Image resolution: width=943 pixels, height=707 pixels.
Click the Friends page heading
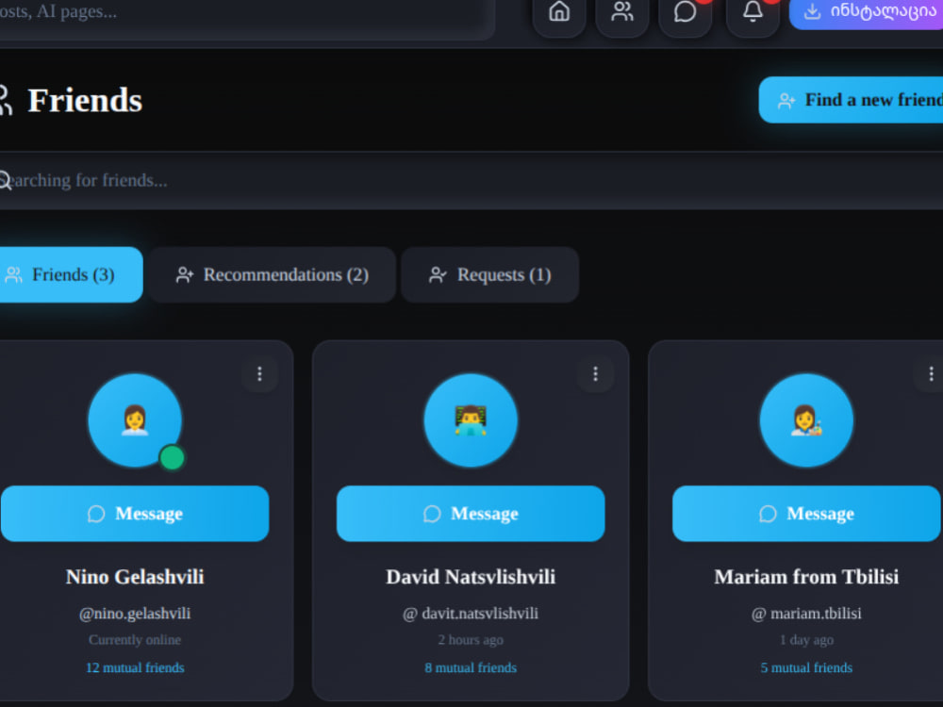point(85,100)
